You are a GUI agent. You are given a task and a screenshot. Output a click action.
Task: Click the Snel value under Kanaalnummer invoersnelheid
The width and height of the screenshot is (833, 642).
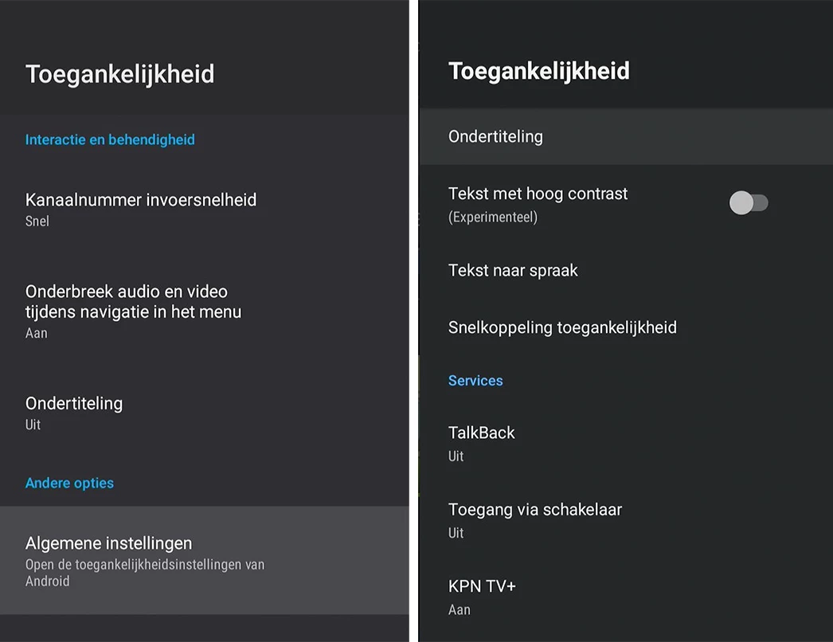coord(37,221)
